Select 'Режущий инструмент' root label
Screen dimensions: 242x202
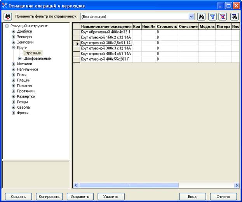click(29, 26)
